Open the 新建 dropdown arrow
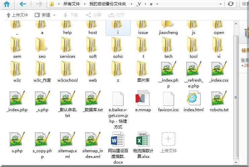This screenshot has height=167, width=249. (x=54, y=15)
